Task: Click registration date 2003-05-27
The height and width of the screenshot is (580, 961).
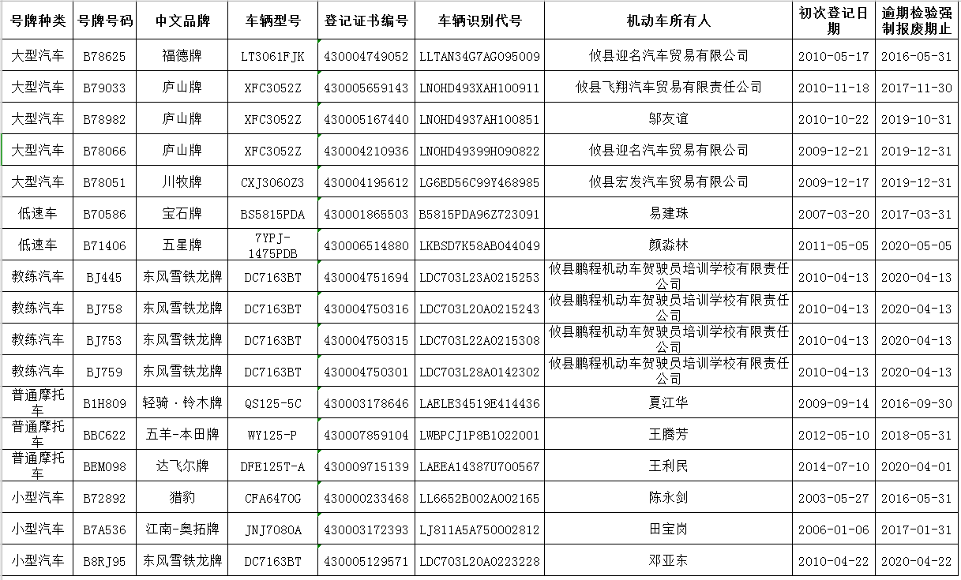Action: [834, 498]
